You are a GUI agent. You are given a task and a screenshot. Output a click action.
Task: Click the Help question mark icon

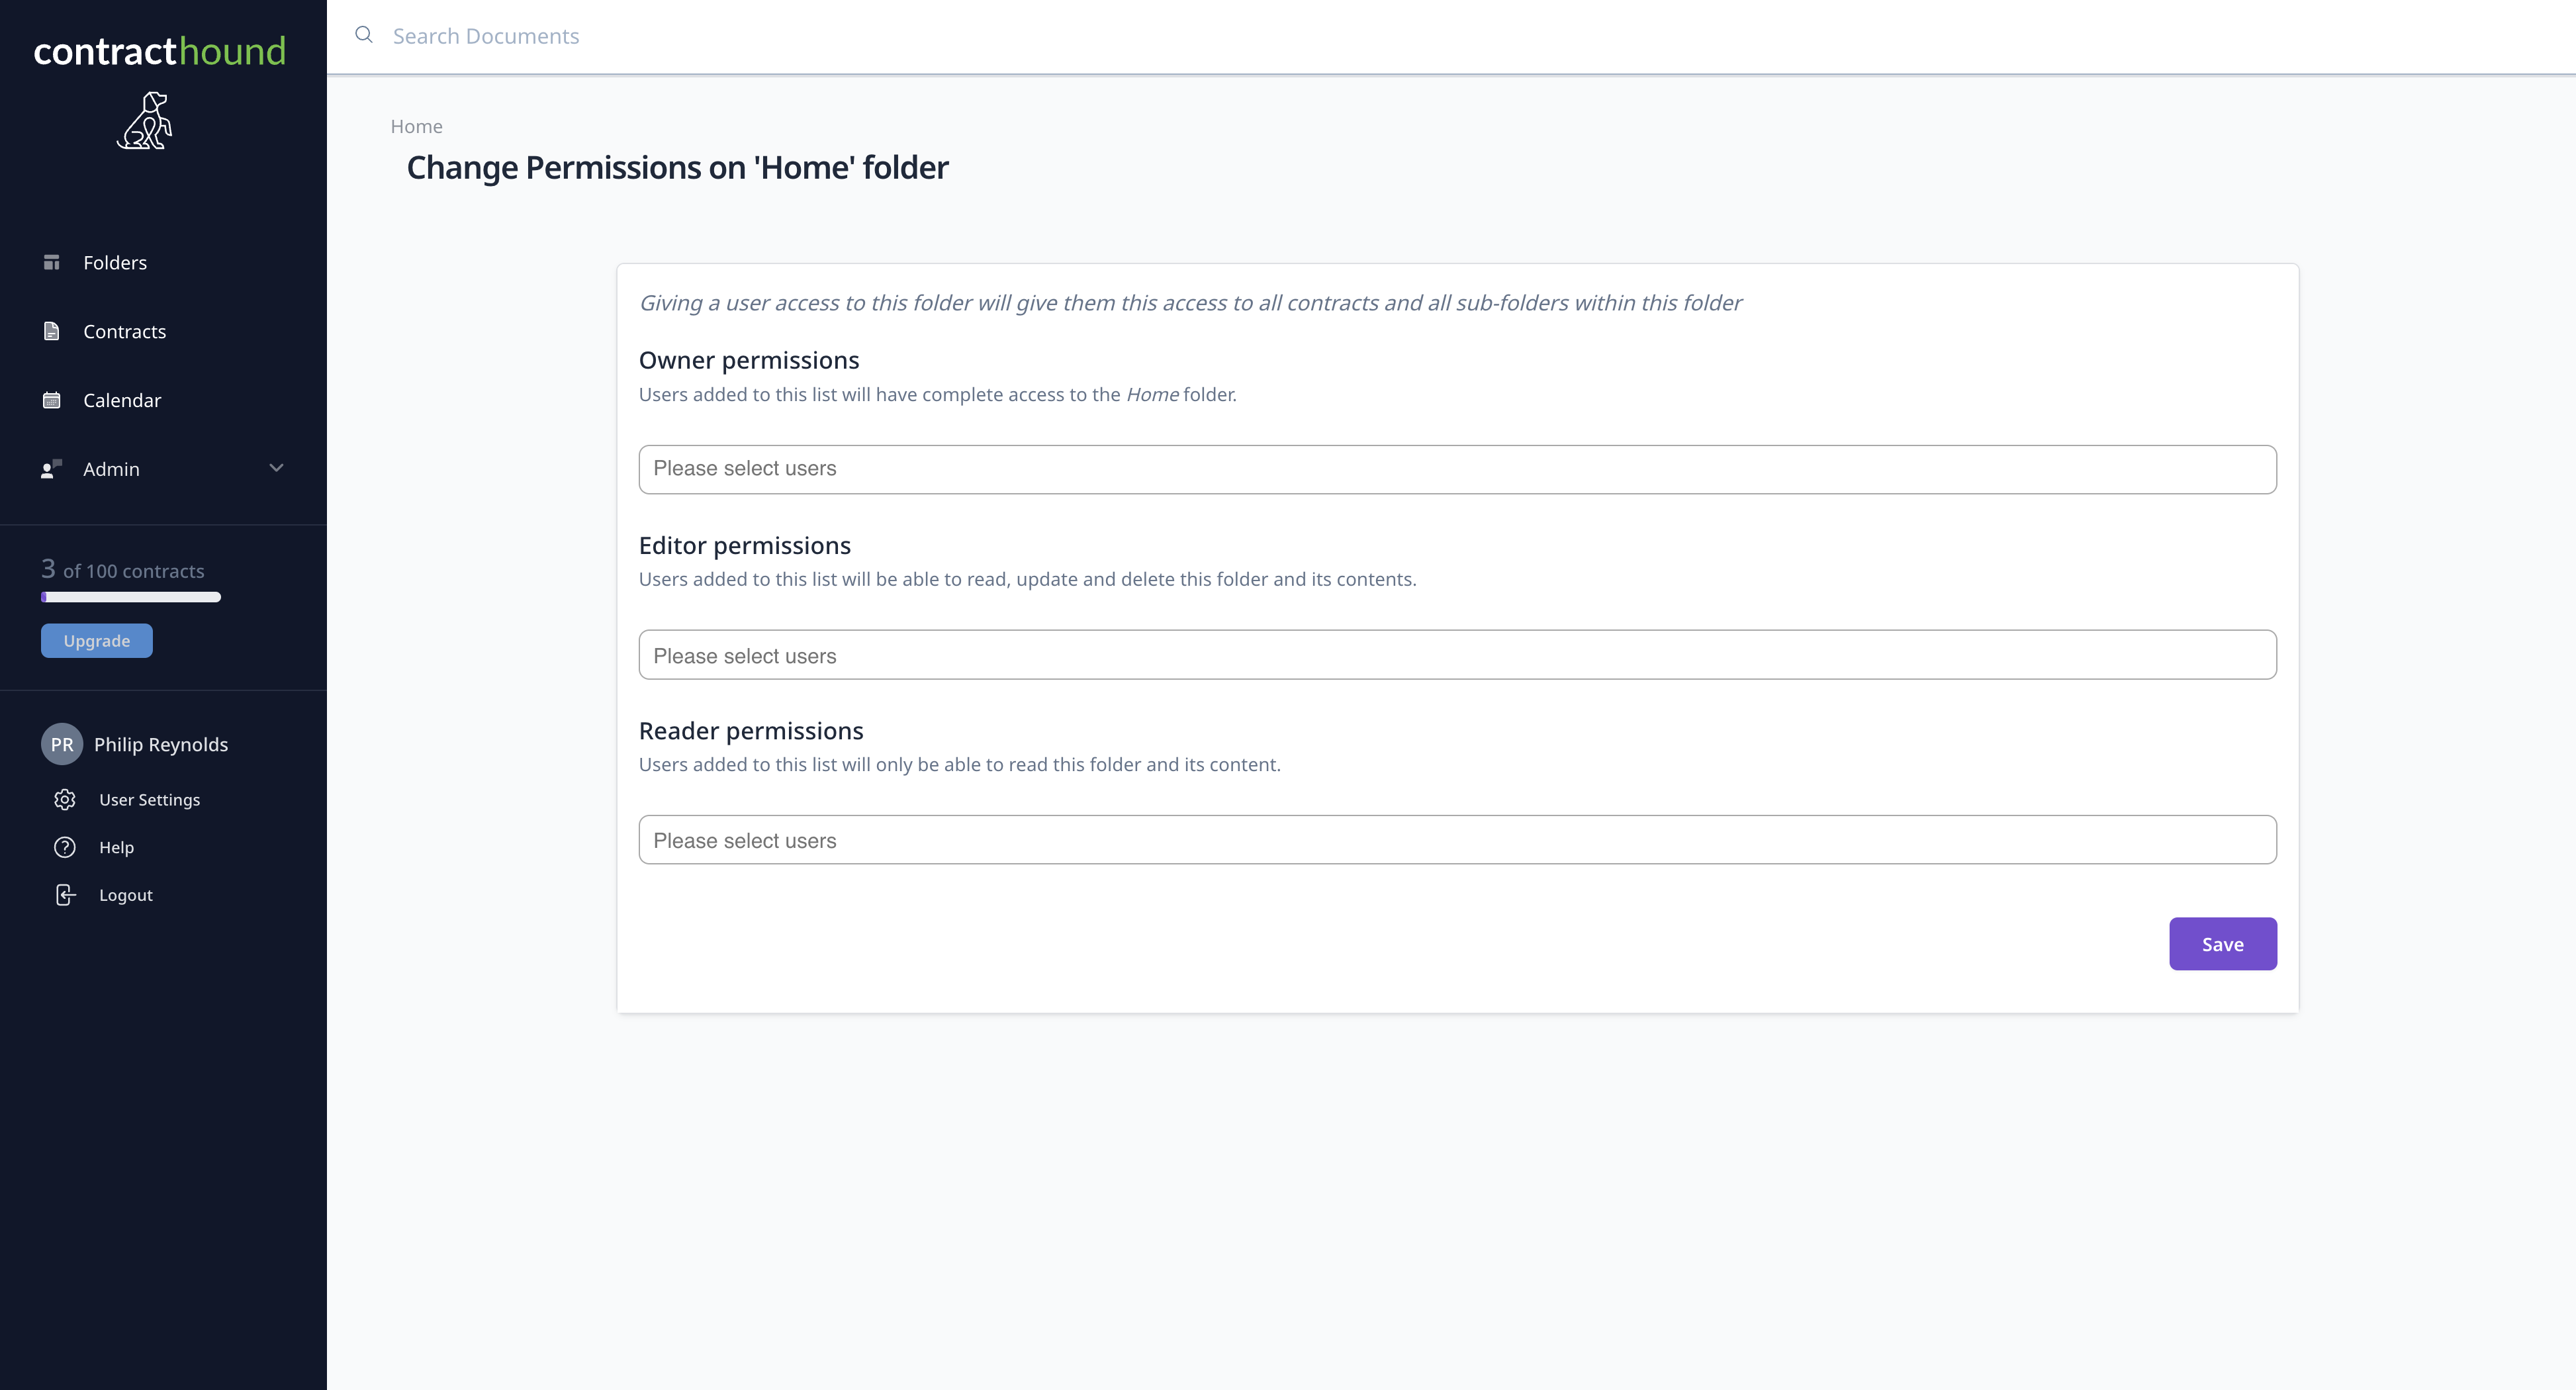pyautogui.click(x=64, y=847)
